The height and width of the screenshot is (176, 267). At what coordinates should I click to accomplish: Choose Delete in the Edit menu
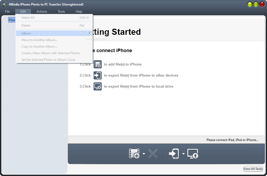54,26
